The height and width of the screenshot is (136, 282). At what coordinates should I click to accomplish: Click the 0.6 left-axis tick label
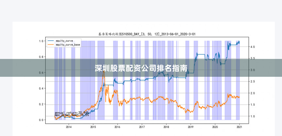coord(41,73)
